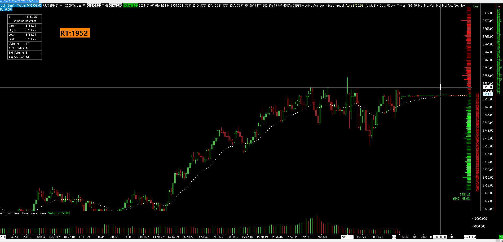This screenshot has width=503, height=242.
Task: Click the 9:40:54 time axis label
Action: click(x=14, y=237)
